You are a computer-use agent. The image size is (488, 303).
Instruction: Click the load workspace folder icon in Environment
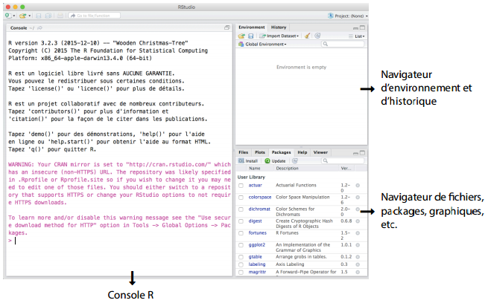[x=241, y=35]
